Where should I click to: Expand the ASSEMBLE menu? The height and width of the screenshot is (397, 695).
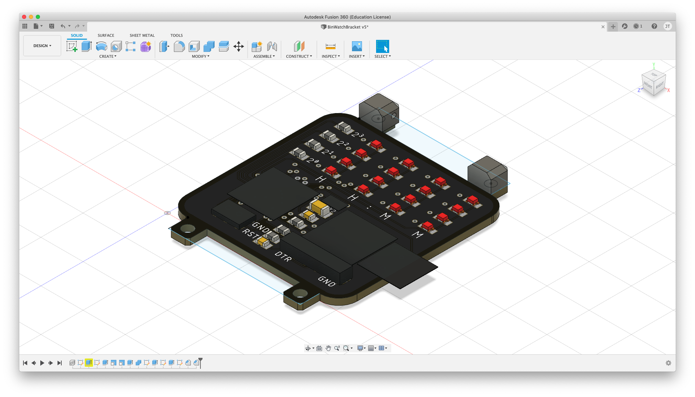pos(264,56)
